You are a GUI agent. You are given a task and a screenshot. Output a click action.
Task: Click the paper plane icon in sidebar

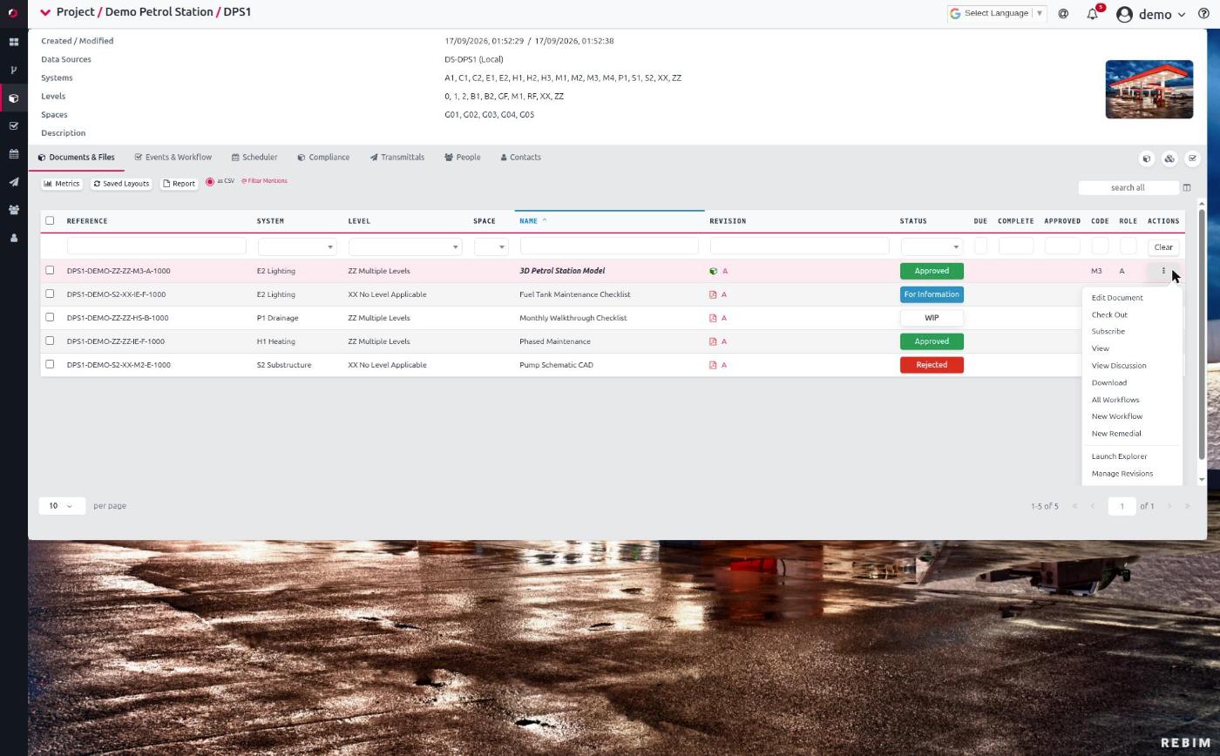(13, 182)
